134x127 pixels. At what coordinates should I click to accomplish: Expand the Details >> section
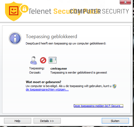[47, 121]
